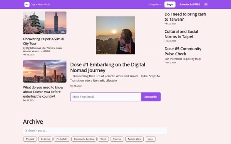
Task: Filter archive by Nepal tag
Action: point(151,139)
